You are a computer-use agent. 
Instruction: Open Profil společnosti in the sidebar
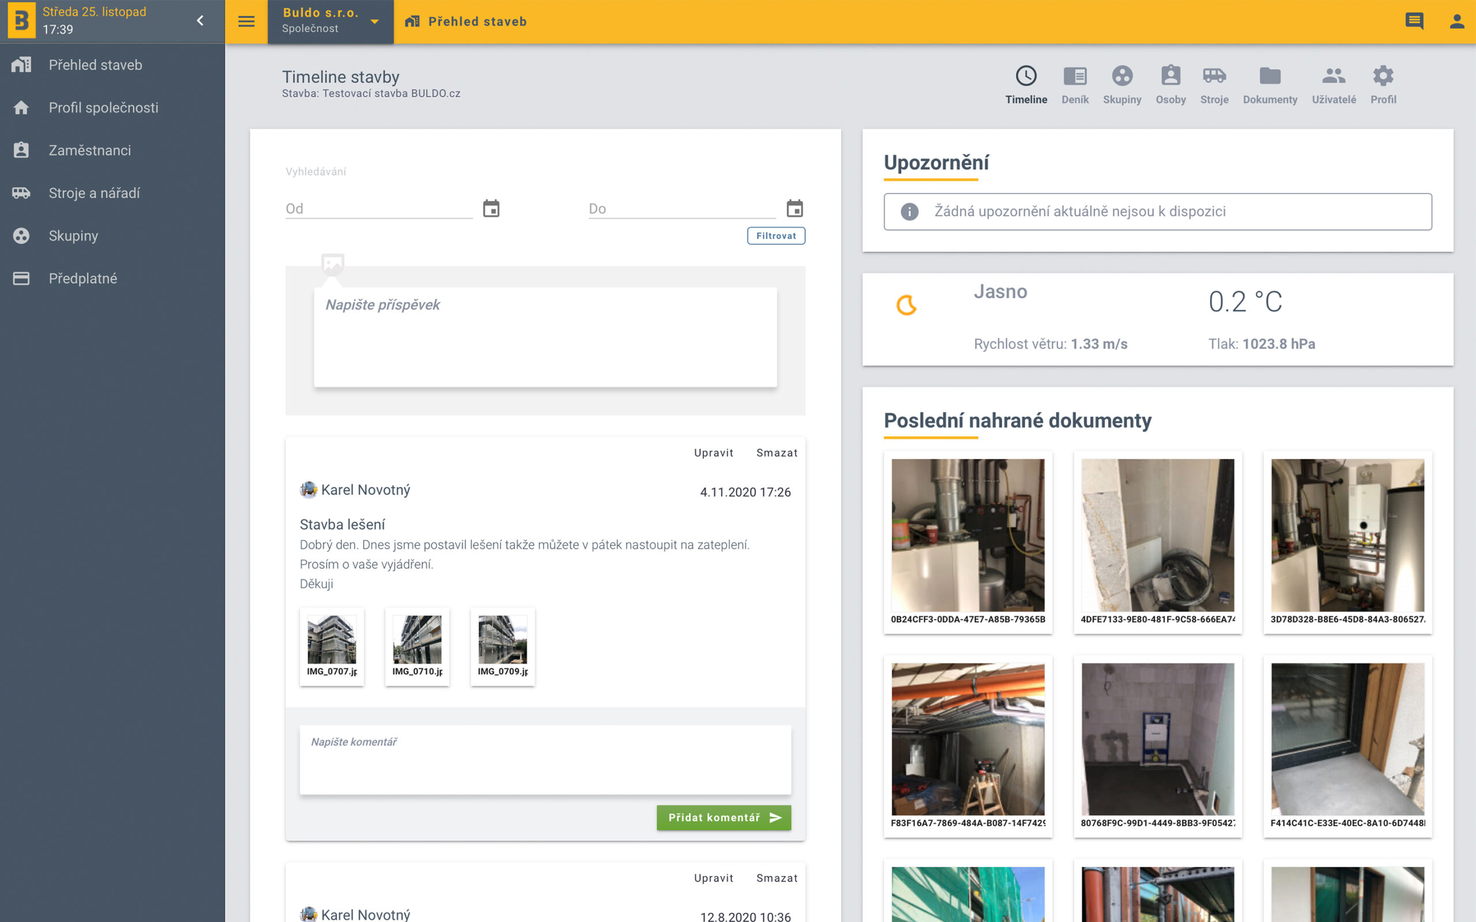point(112,107)
